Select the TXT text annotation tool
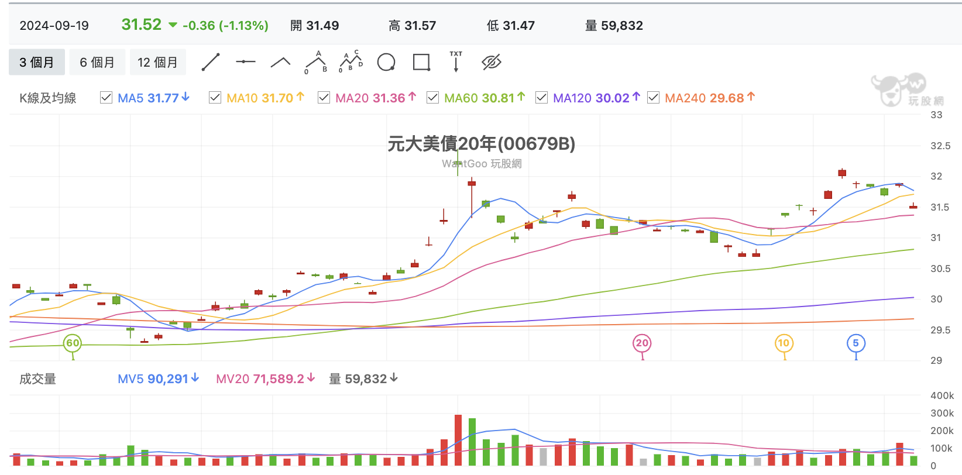 click(x=456, y=61)
